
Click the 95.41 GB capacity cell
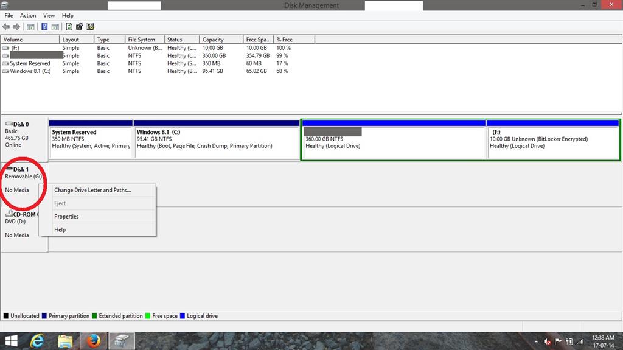point(213,71)
